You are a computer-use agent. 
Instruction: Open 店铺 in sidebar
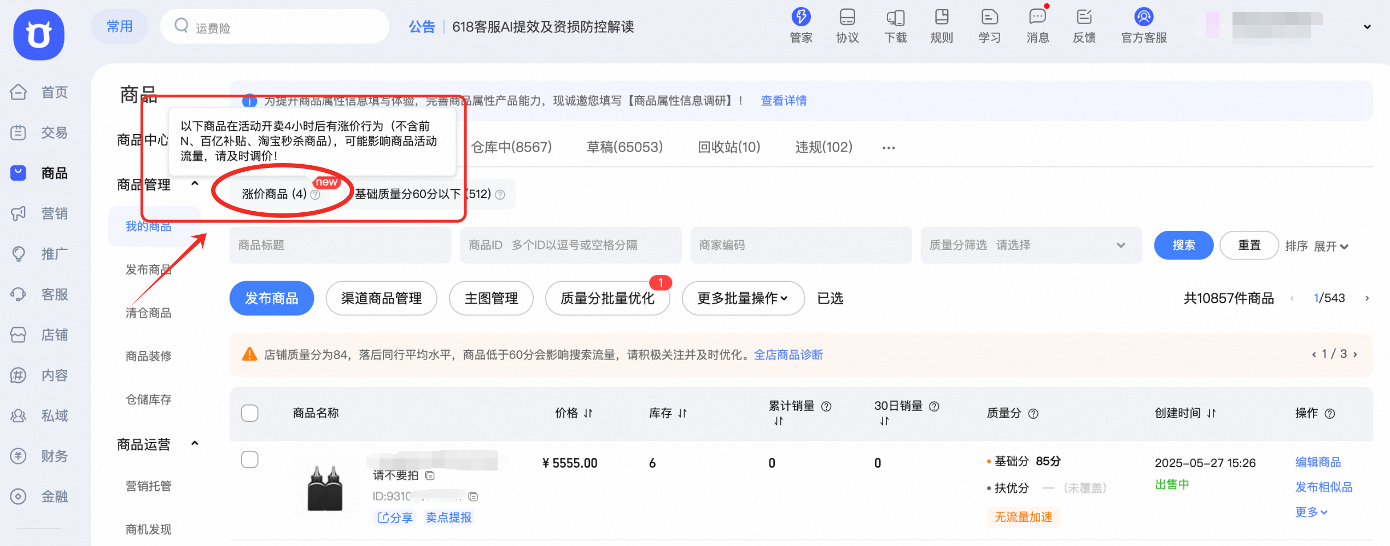(x=39, y=335)
